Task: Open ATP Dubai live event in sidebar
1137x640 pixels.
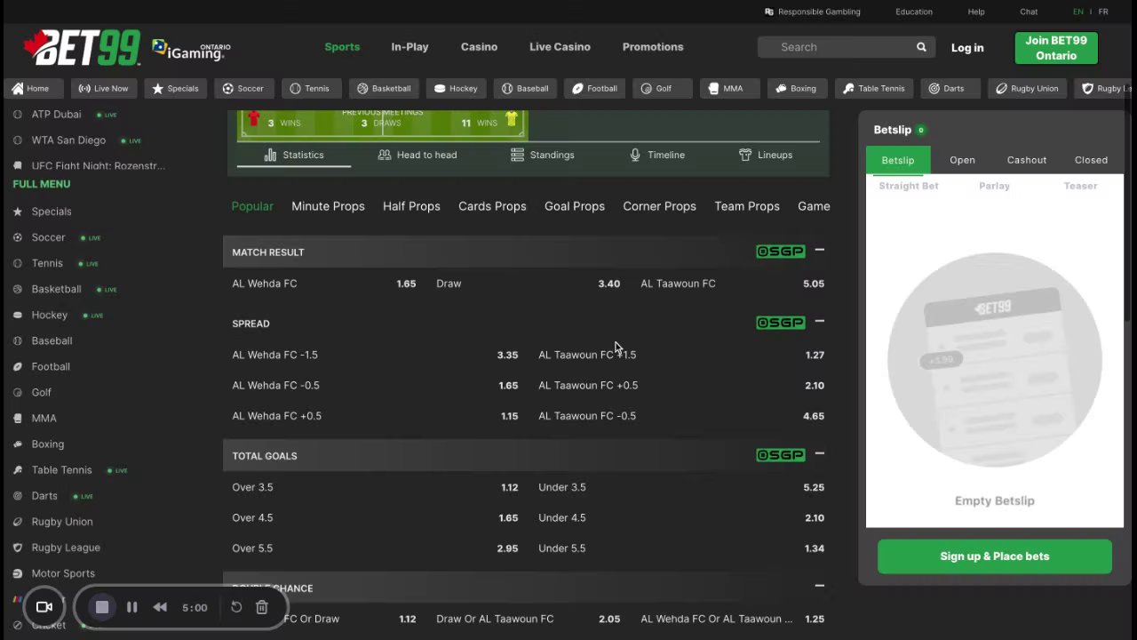Action: pos(56,115)
